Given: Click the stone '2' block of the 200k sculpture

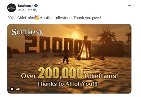Looking at the screenshot, I should [x=31, y=44].
